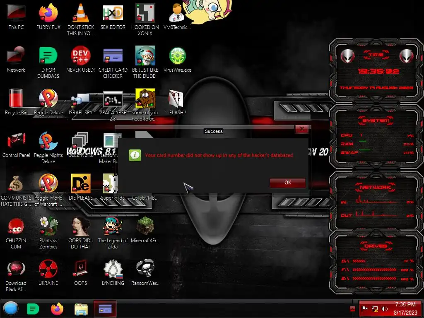The image size is (424, 318).
Task: Select the ISRAEL SPY desktop icon
Action: point(81,104)
